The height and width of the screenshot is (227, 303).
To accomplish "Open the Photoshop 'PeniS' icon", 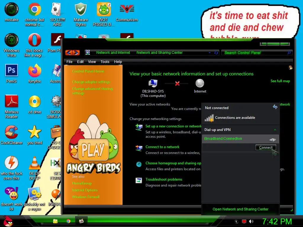I will tap(12, 73).
